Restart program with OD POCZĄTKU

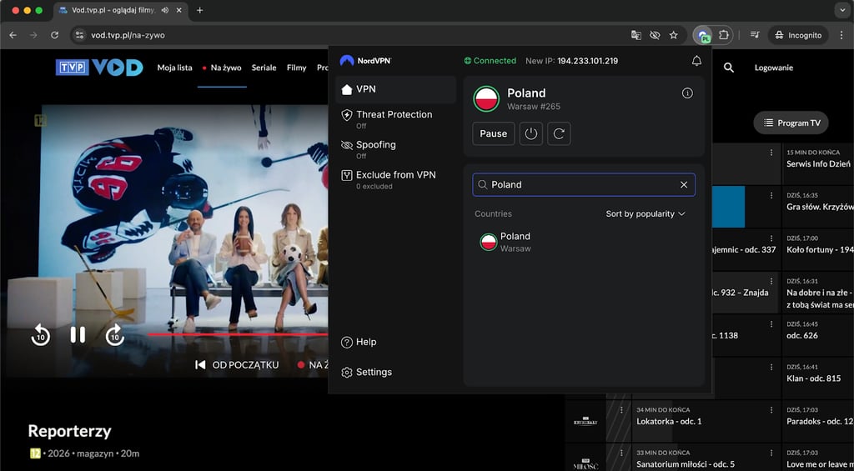click(x=237, y=365)
